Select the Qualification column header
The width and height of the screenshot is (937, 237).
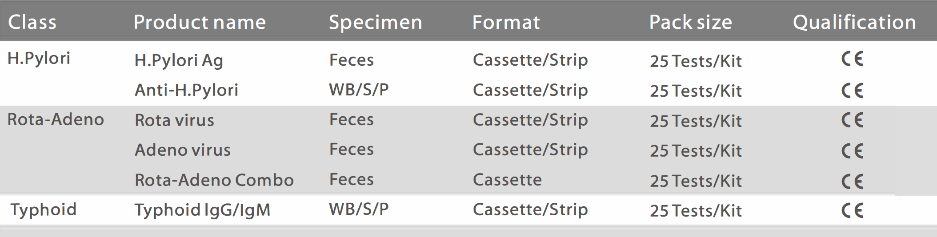click(854, 22)
